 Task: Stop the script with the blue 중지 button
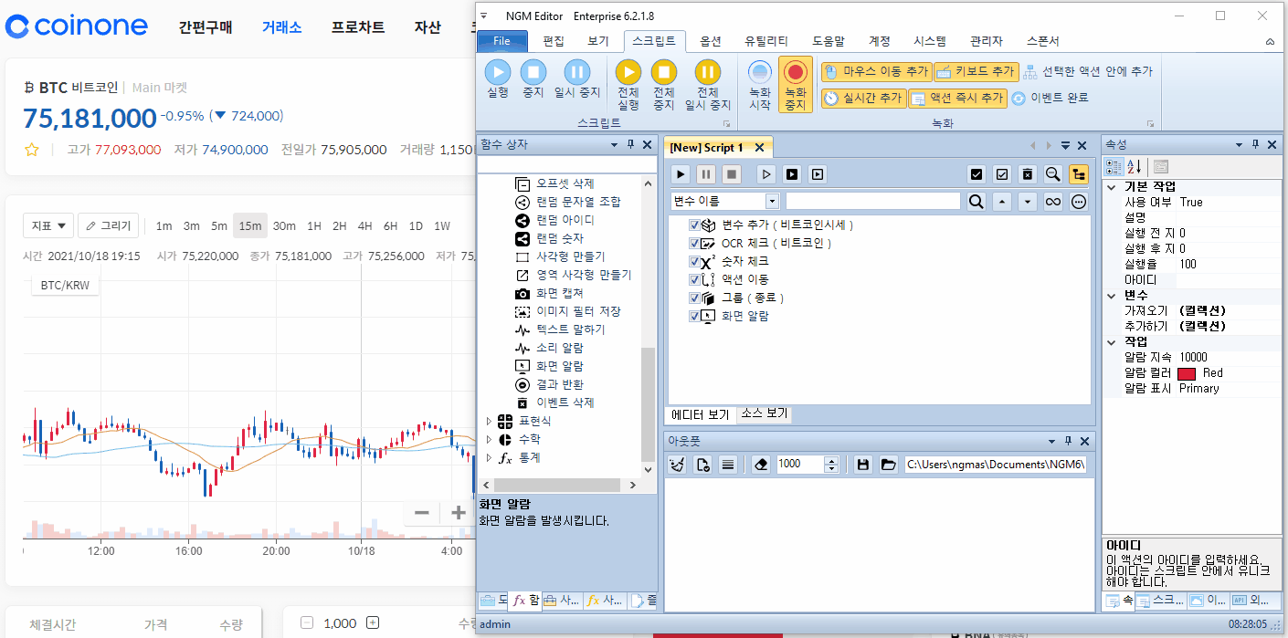tap(533, 78)
